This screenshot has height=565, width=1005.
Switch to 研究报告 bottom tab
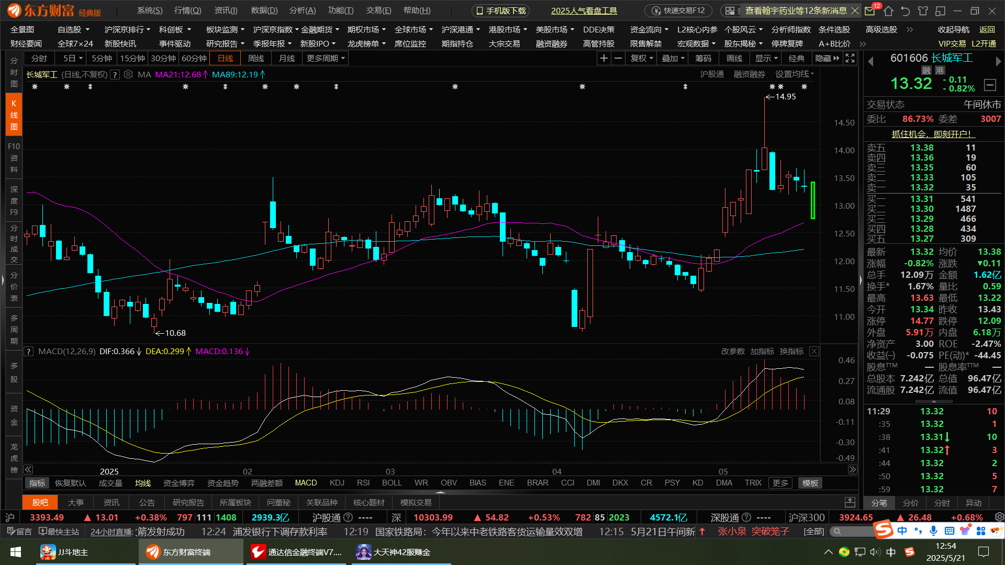(x=188, y=502)
